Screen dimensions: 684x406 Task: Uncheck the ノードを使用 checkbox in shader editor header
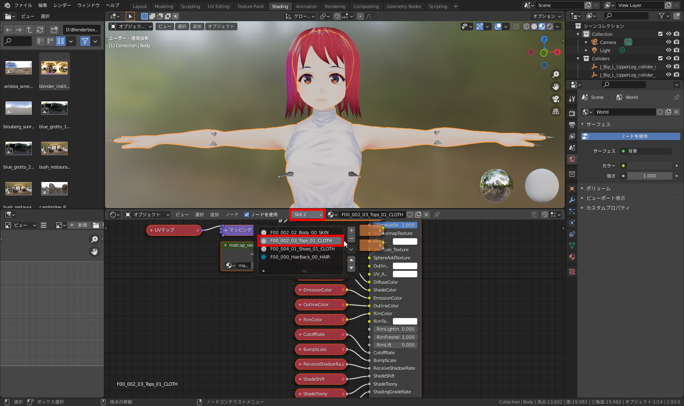[247, 215]
